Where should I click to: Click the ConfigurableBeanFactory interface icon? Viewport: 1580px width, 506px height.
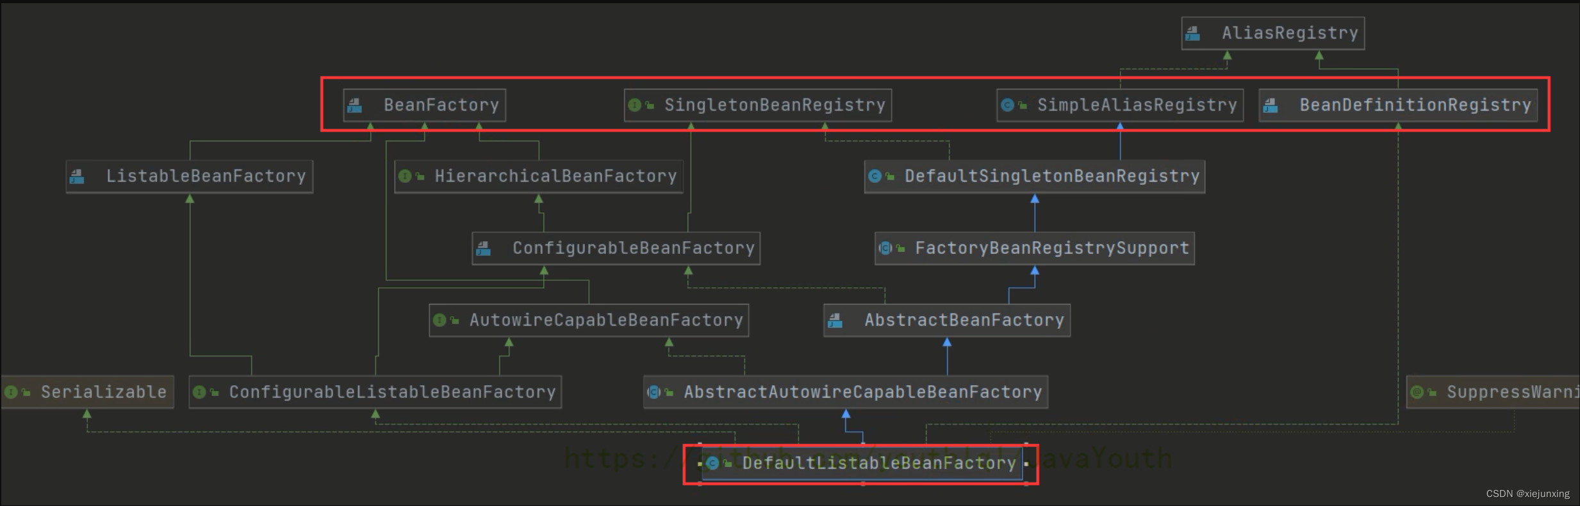[x=483, y=248]
